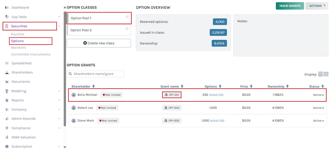Expand the Subscription chevron
This screenshot has height=154, width=332.
(x=59, y=146)
